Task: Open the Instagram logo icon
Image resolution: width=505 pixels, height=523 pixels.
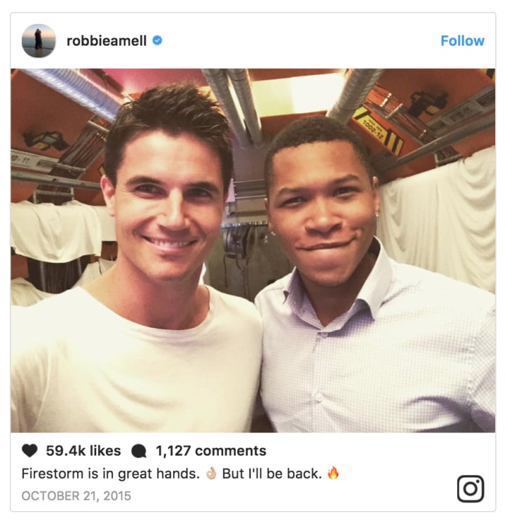Action: [x=471, y=489]
